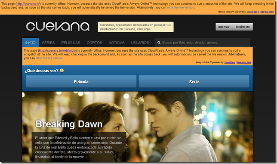Open the INICIO tab

pos(31,43)
